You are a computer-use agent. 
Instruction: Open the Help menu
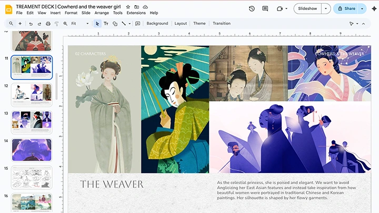click(154, 13)
